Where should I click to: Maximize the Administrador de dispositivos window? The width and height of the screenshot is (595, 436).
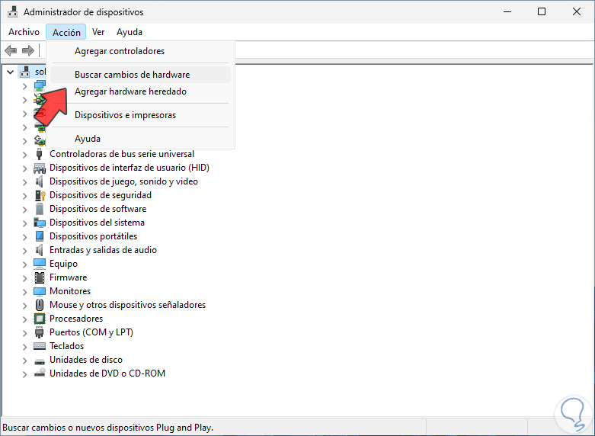[542, 11]
